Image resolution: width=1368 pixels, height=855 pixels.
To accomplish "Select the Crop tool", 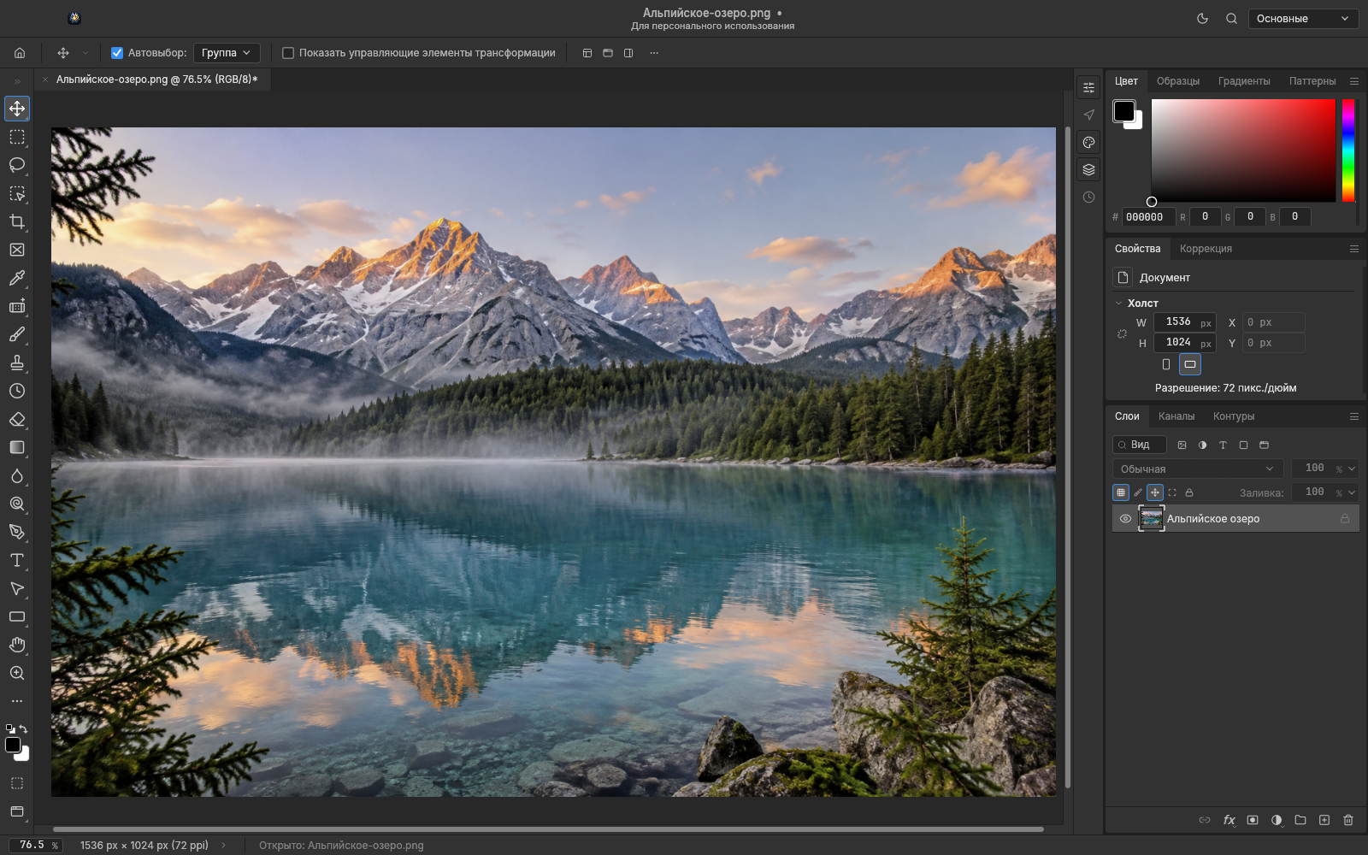I will [x=17, y=221].
